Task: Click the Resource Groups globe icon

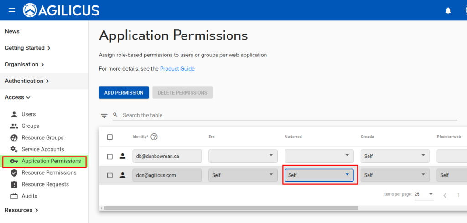Action: click(14, 138)
